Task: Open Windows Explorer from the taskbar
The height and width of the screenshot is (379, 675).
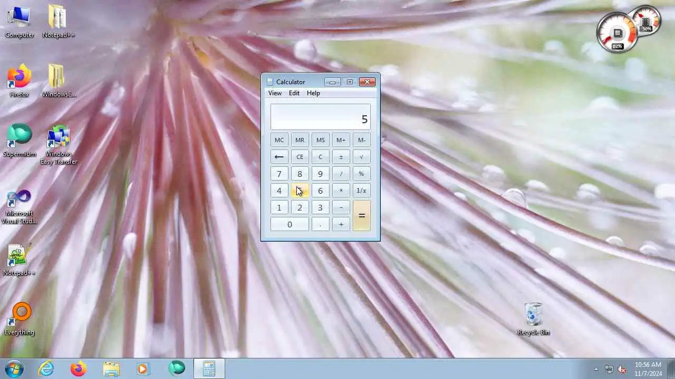Action: coord(111,368)
